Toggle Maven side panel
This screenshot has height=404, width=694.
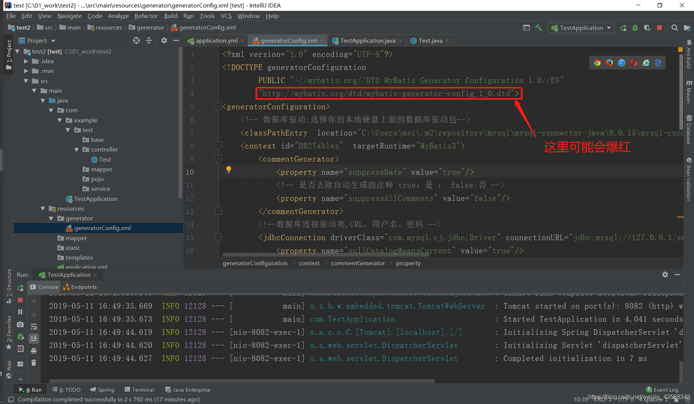tap(689, 91)
